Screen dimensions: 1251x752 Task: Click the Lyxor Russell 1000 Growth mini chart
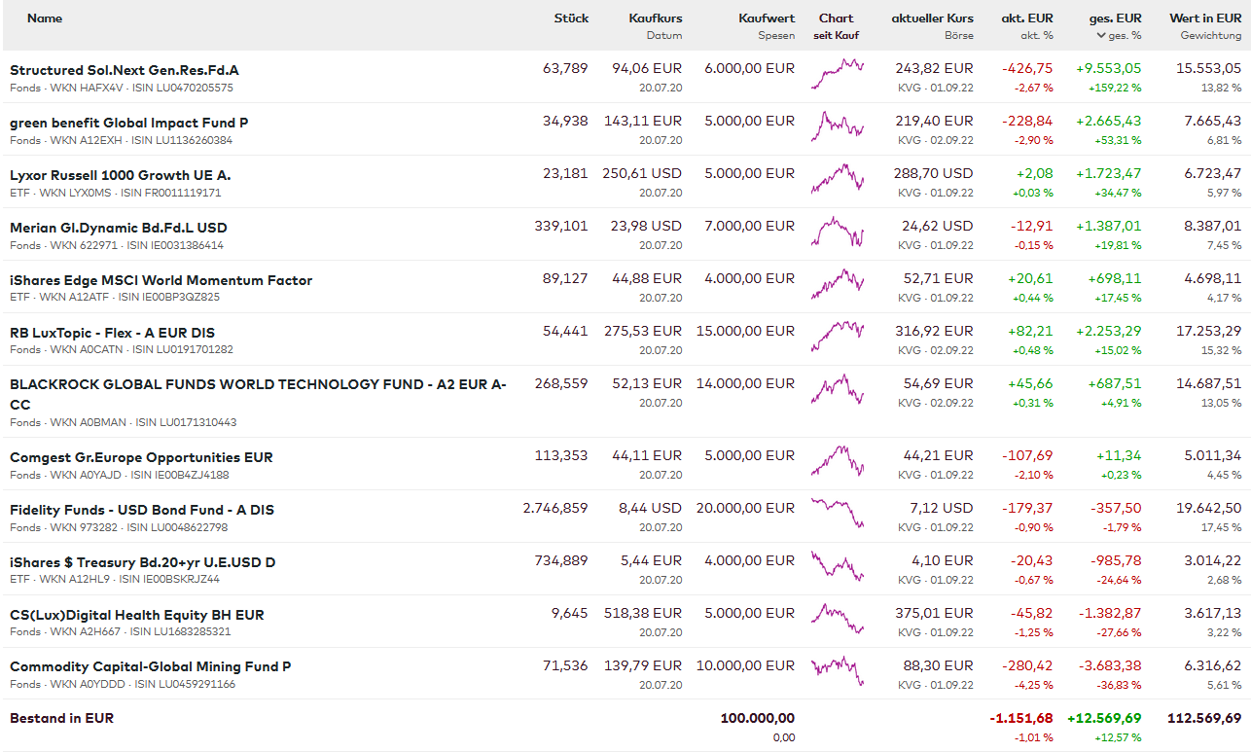point(837,180)
